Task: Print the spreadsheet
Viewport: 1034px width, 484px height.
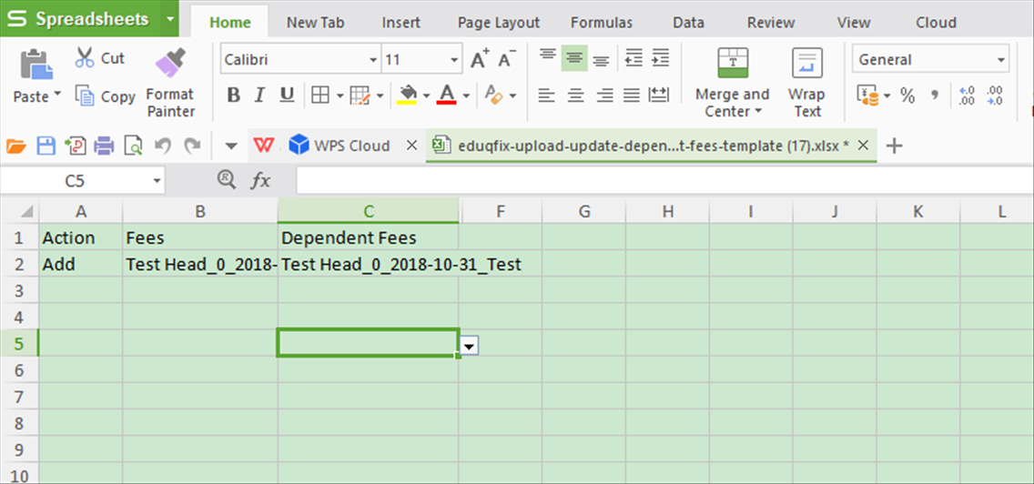Action: tap(104, 146)
